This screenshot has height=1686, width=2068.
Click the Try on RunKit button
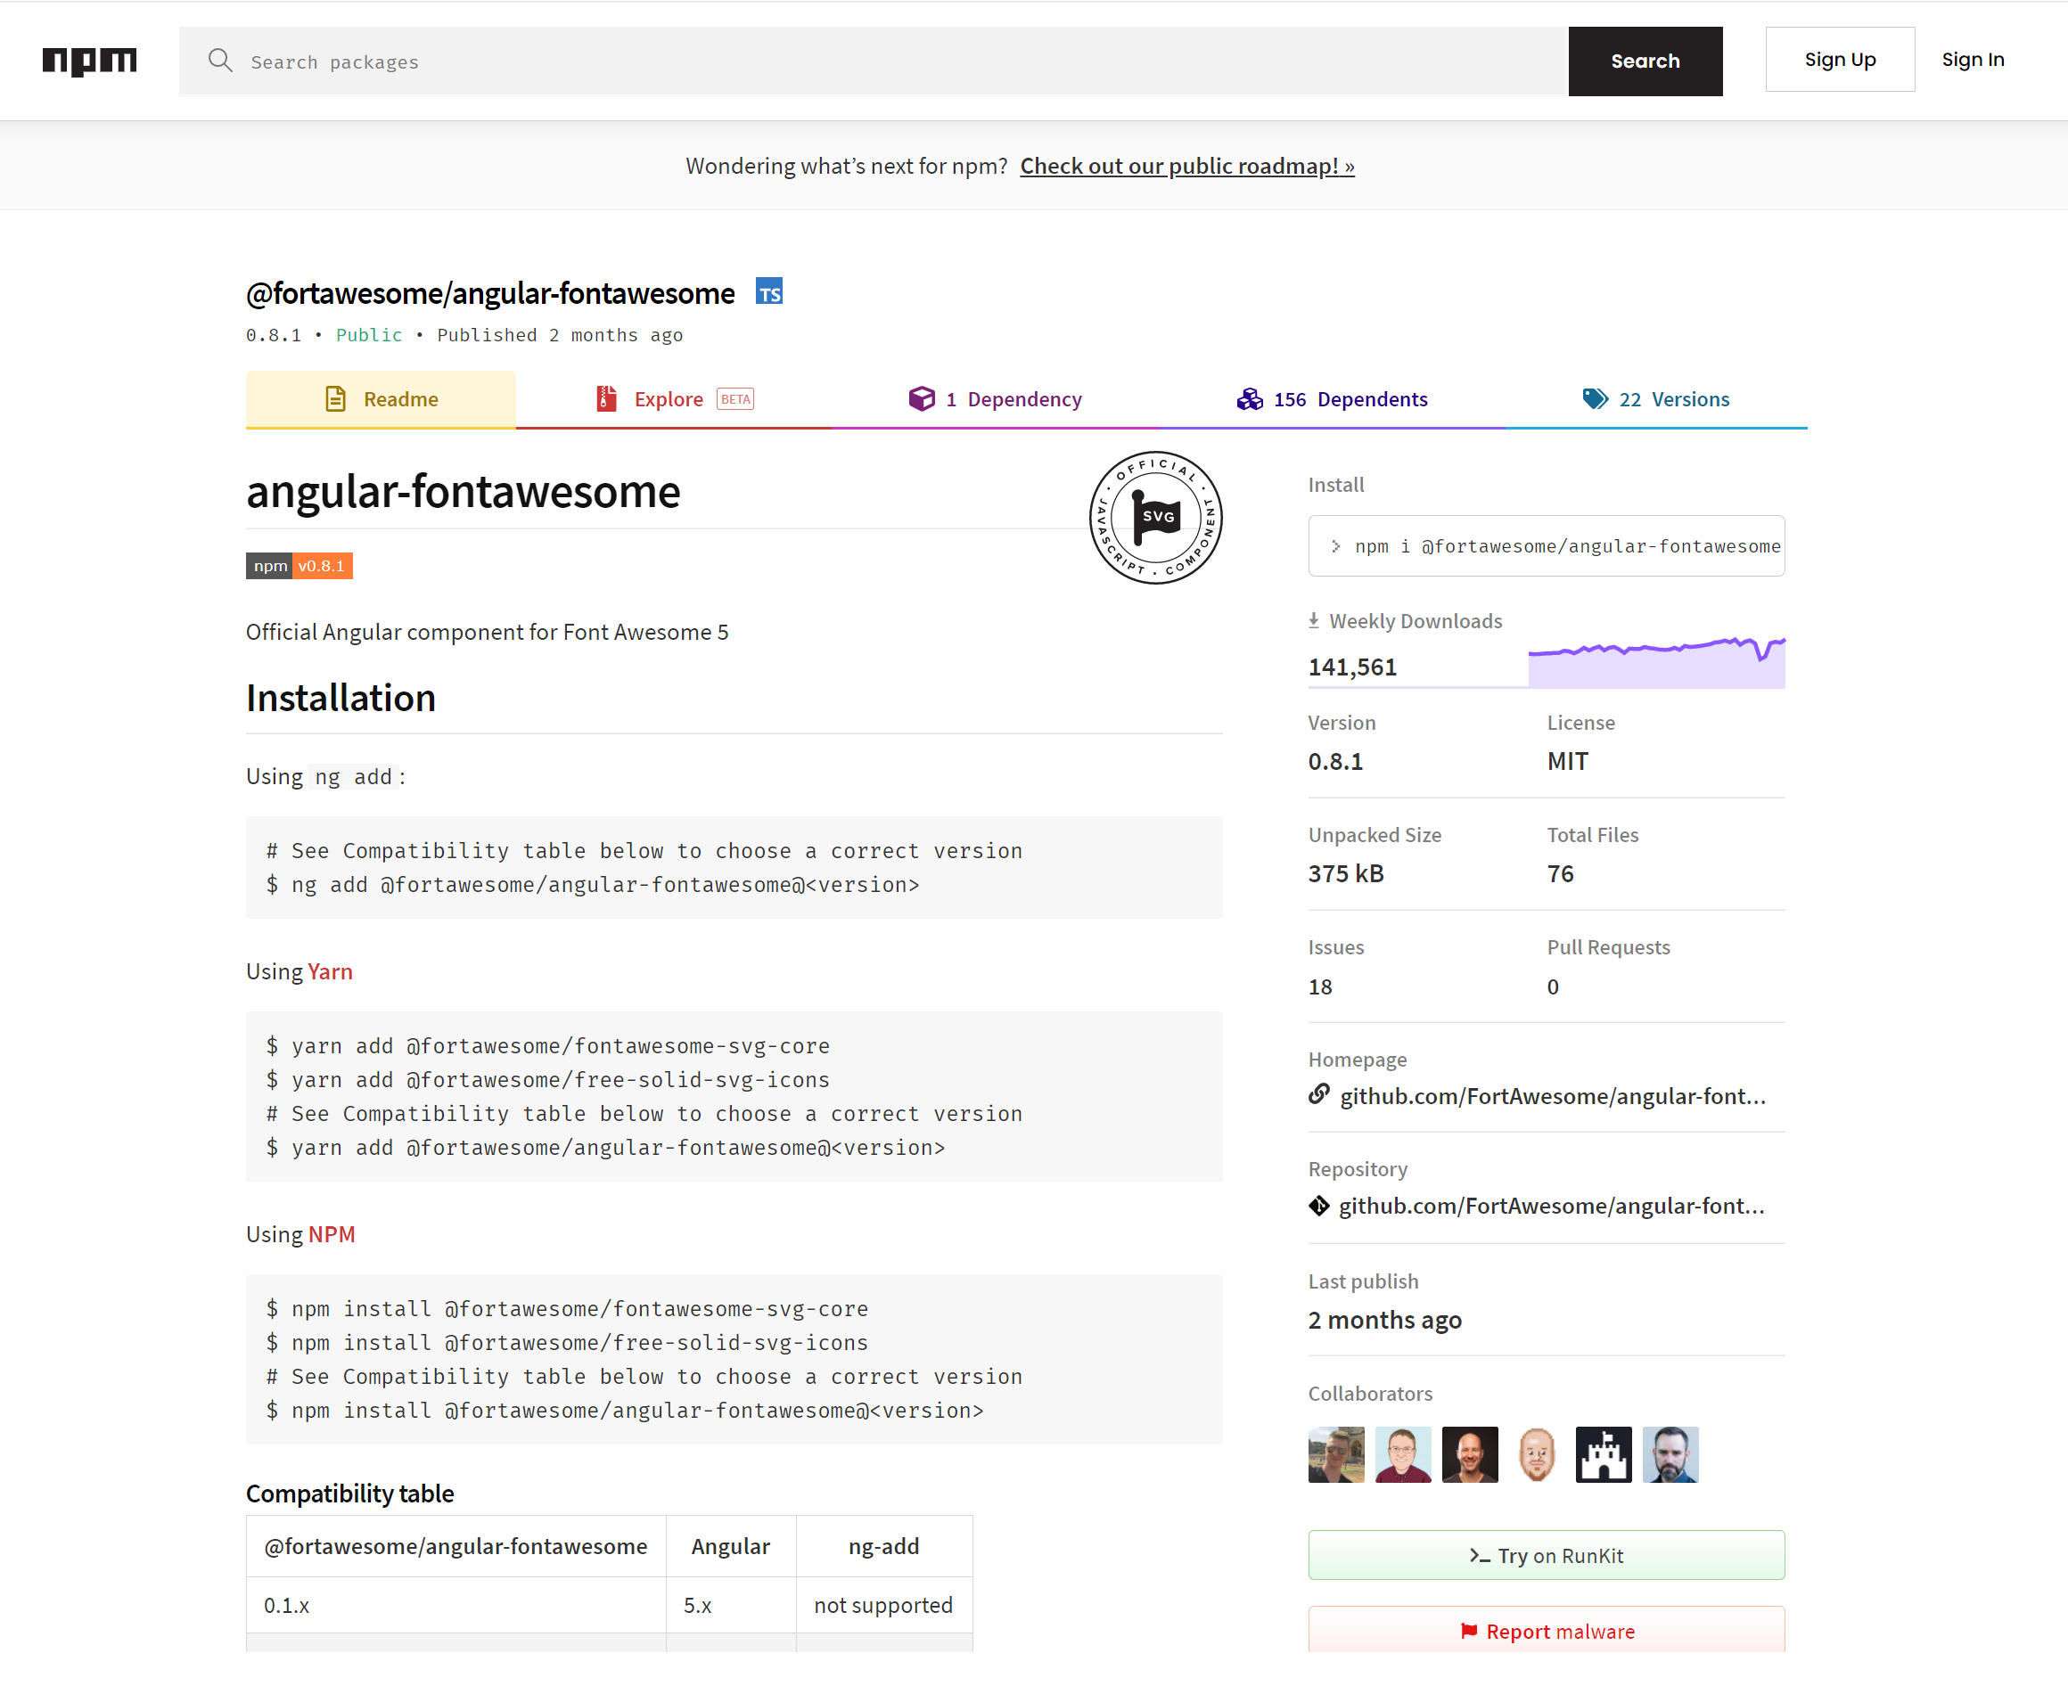pos(1546,1555)
